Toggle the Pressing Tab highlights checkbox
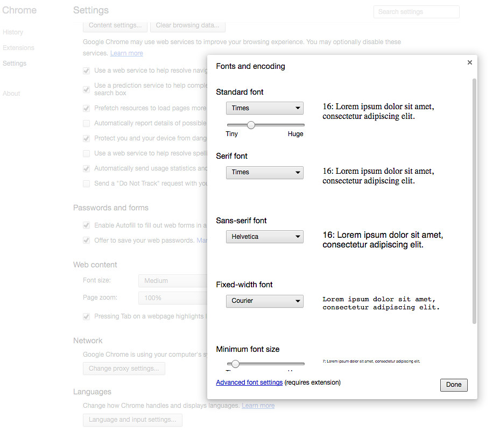 coord(87,316)
